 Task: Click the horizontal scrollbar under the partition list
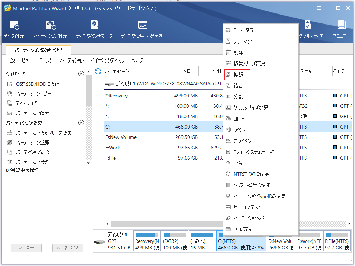(x=156, y=224)
